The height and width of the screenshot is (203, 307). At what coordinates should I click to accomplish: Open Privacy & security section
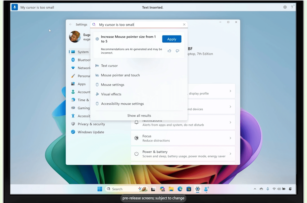(91, 124)
